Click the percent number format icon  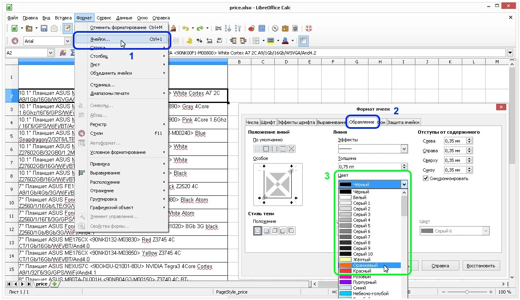point(199,41)
